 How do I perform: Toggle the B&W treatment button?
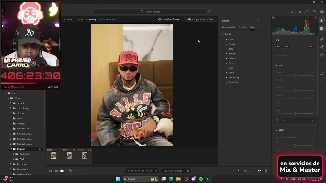pos(286,47)
